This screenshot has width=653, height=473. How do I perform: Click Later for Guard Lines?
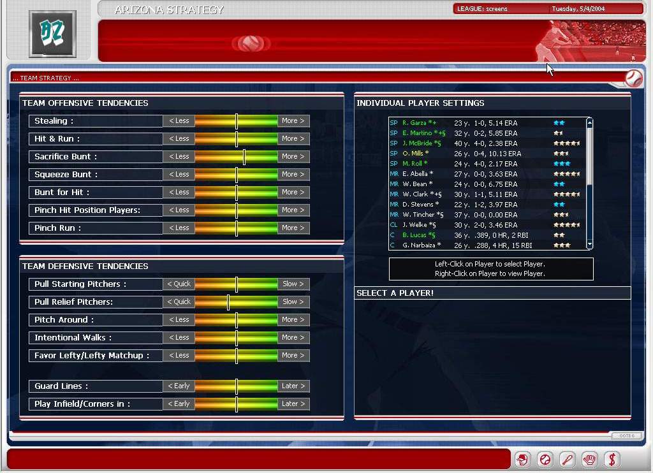293,386
